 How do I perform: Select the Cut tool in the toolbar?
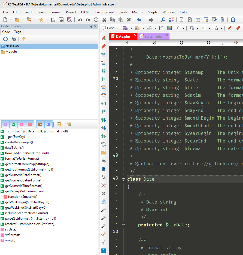[104, 20]
